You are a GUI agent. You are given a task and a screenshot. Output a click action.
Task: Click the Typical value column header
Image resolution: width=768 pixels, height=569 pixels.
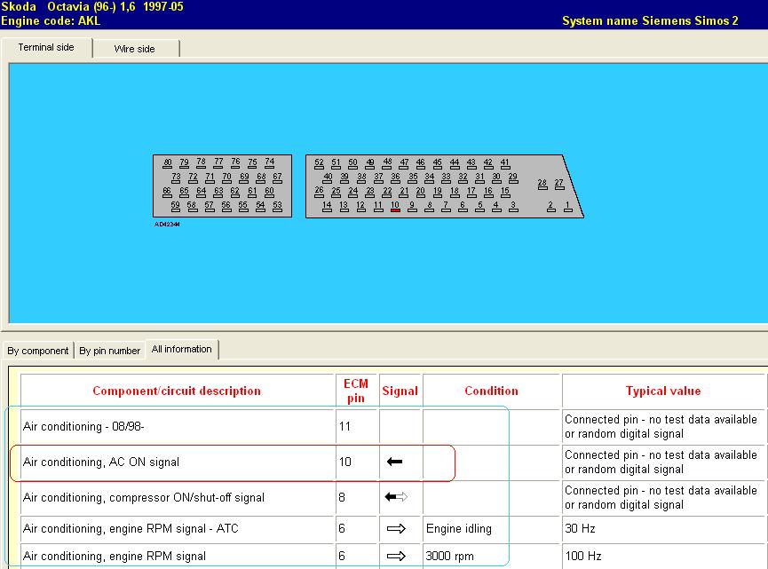coord(662,391)
